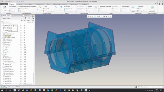Open the Формы group dropdown
Viewport: 164px width, 92px height.
coord(67,13)
